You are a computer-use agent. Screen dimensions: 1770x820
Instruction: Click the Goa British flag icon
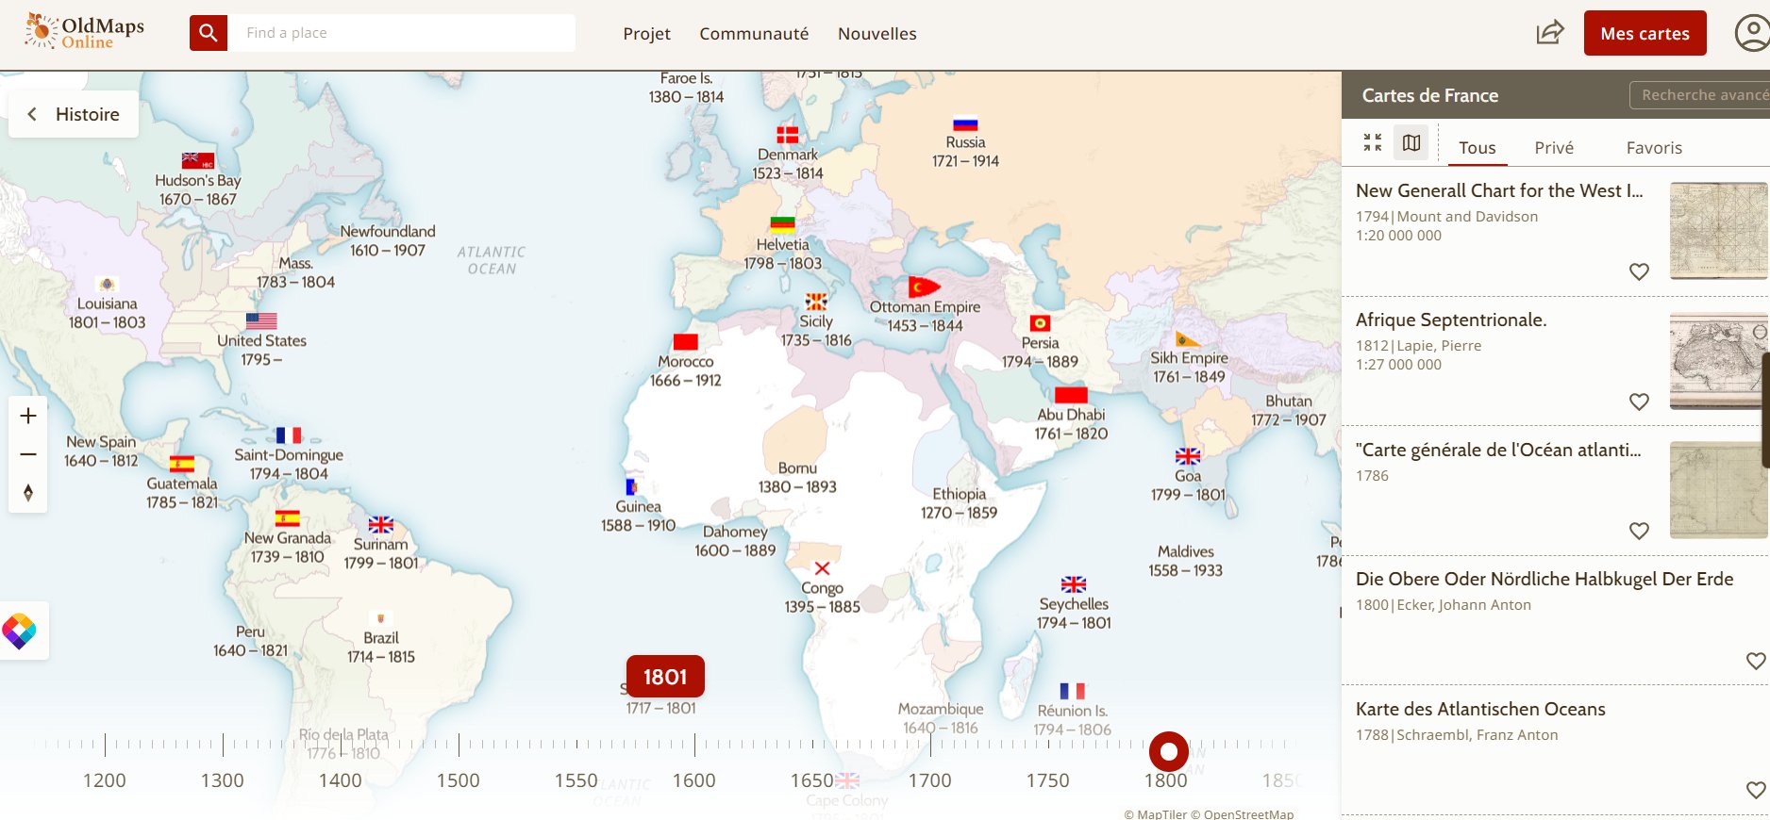pyautogui.click(x=1188, y=456)
